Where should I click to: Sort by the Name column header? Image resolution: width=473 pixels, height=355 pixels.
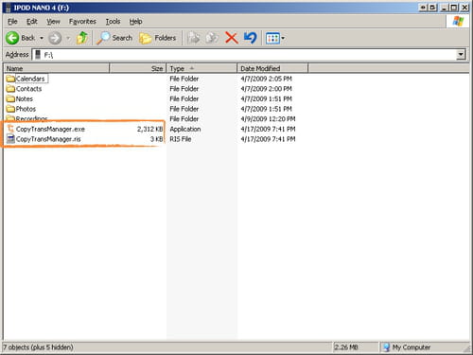pyautogui.click(x=56, y=68)
